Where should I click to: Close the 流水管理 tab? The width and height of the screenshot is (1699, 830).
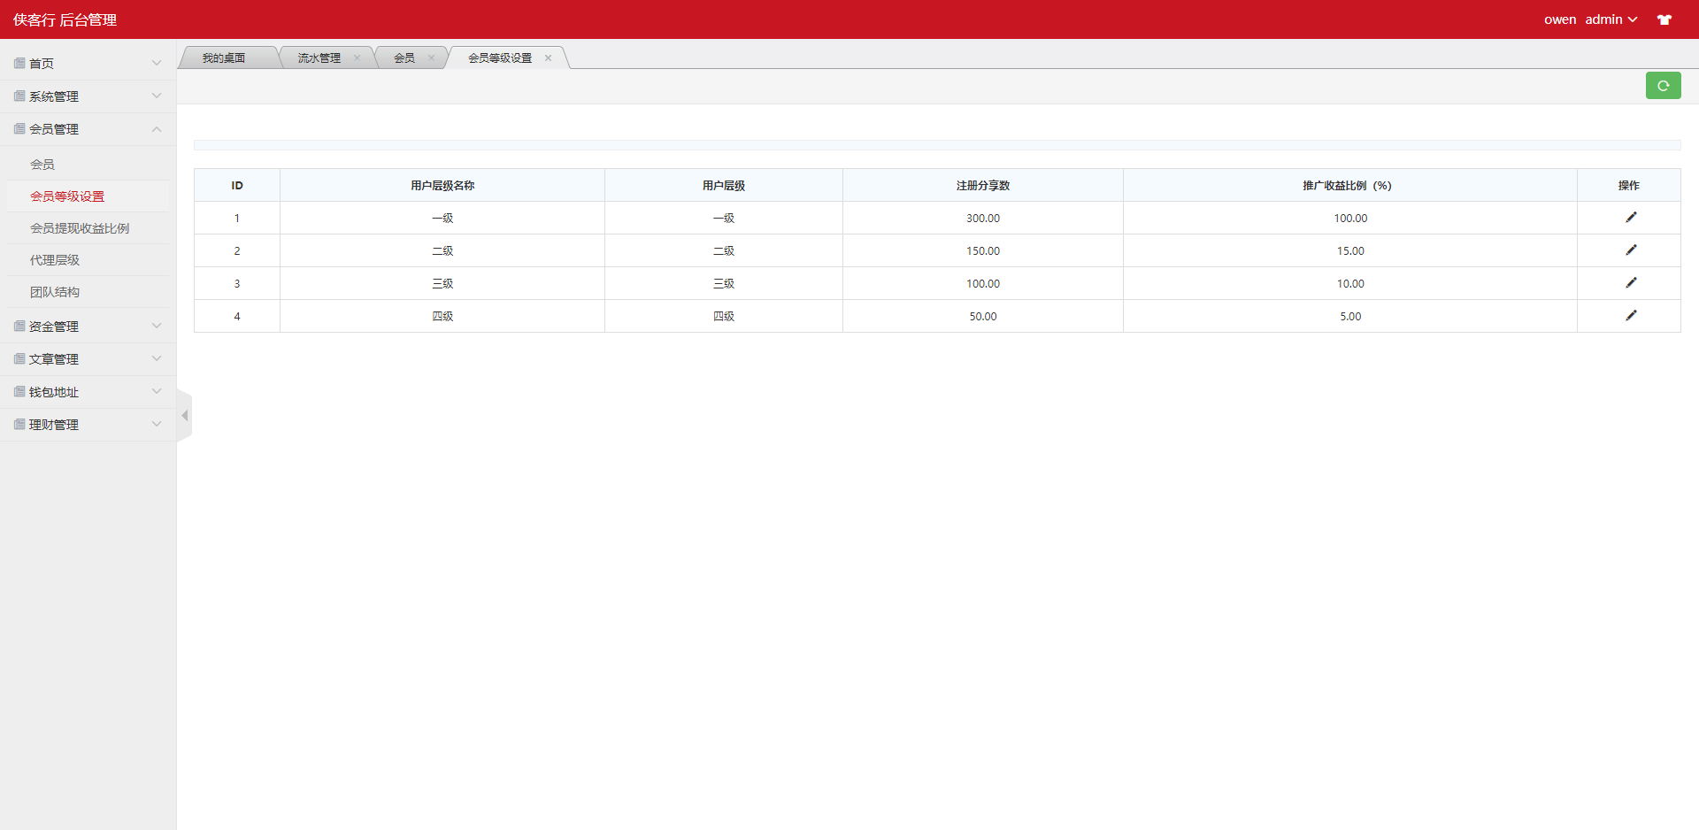pyautogui.click(x=357, y=58)
